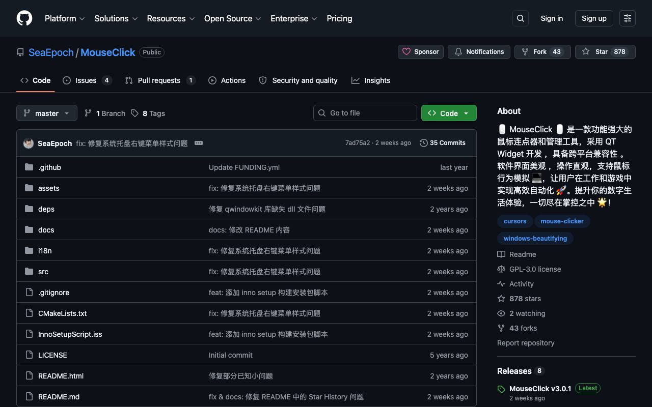Open commit hash 7ad75a2
The width and height of the screenshot is (652, 407).
point(358,143)
